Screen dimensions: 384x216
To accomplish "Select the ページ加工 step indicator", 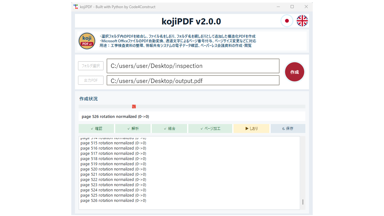I will tap(210, 128).
